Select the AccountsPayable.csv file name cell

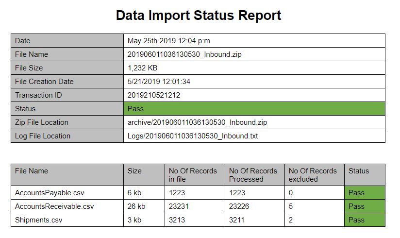click(x=67, y=192)
